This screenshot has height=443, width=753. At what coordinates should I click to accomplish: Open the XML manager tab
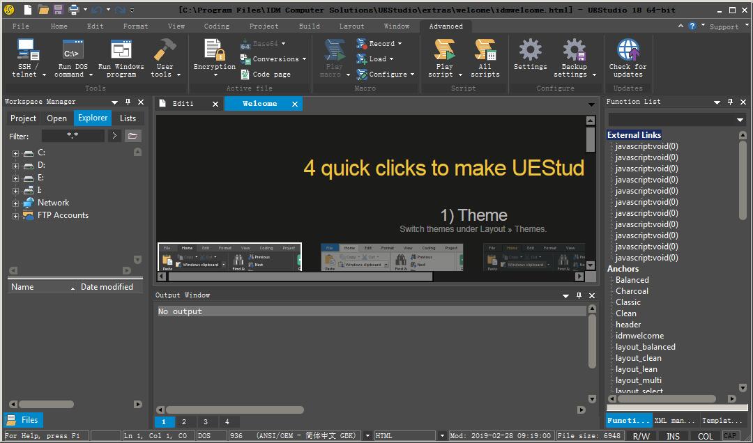pos(675,421)
